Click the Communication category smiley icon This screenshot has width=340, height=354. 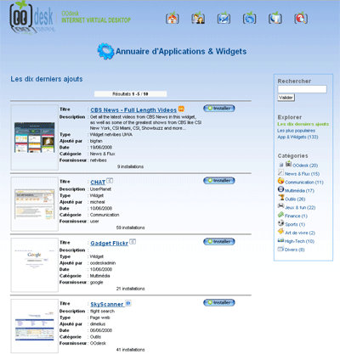(280, 181)
